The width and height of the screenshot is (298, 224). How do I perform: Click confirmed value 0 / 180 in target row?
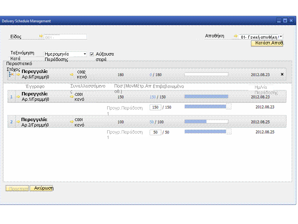click(156, 75)
